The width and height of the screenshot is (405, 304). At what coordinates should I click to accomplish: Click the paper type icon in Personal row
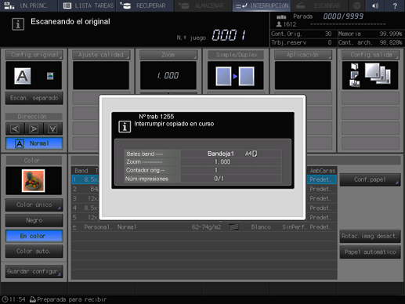pos(234,227)
